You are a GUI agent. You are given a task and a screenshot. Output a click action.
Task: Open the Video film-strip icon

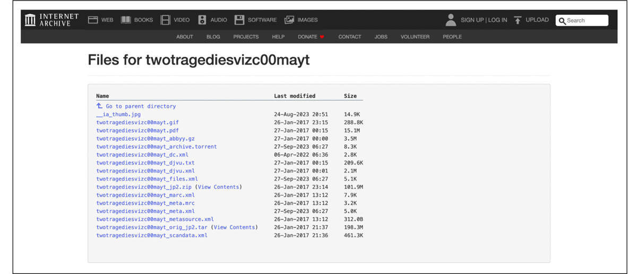tap(166, 20)
